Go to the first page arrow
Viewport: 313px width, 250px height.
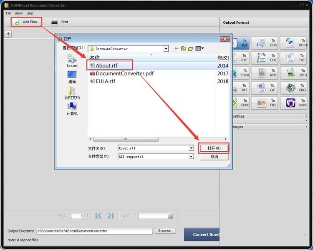[98, 215]
